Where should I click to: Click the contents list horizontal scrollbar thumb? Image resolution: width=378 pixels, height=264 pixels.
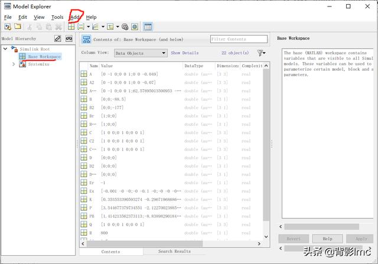point(145,244)
